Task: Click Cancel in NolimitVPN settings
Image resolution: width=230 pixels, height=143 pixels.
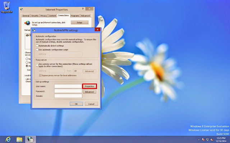Action: pyautogui.click(x=91, y=104)
